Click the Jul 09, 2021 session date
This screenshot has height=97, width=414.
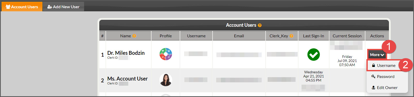click(347, 61)
